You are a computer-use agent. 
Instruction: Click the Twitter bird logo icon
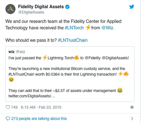pos(132,7)
